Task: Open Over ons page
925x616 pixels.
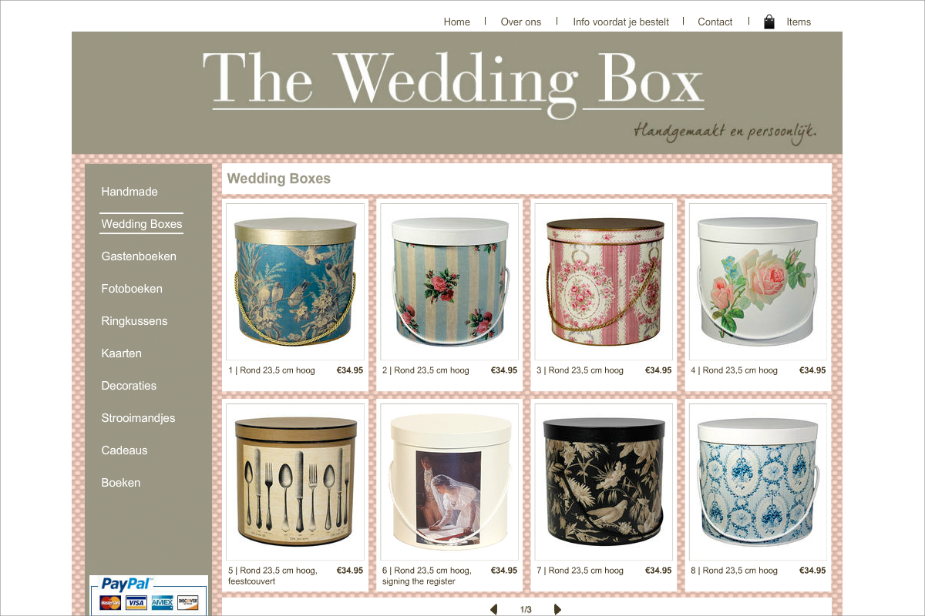Action: (x=521, y=22)
